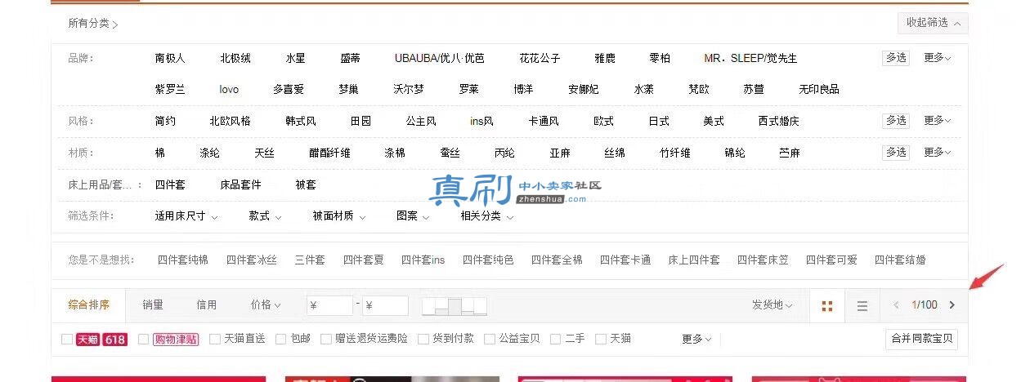Click 多选 in the brand row
1030x382 pixels.
(896, 58)
